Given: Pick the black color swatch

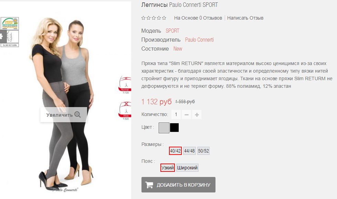Looking at the screenshot, I should pos(174,128).
